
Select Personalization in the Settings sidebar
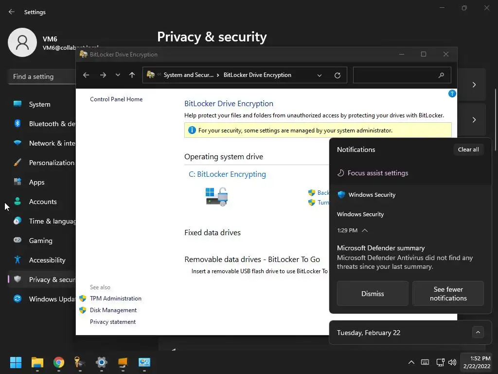(x=42, y=163)
